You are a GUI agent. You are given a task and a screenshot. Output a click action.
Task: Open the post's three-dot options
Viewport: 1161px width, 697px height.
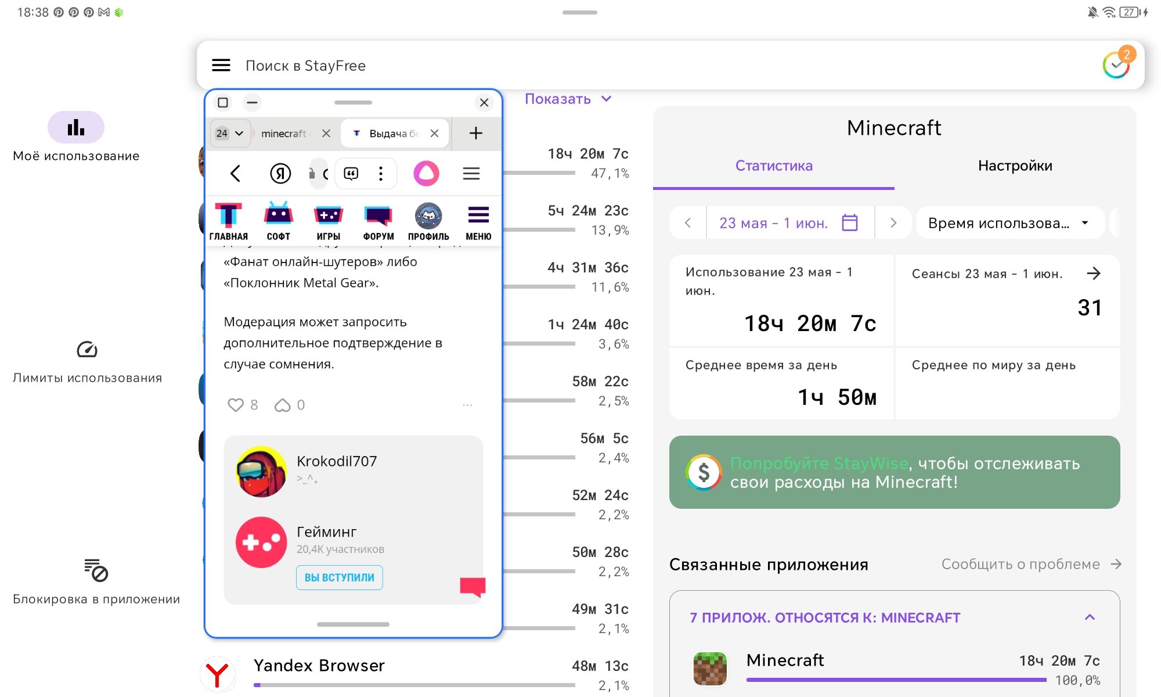tap(467, 405)
